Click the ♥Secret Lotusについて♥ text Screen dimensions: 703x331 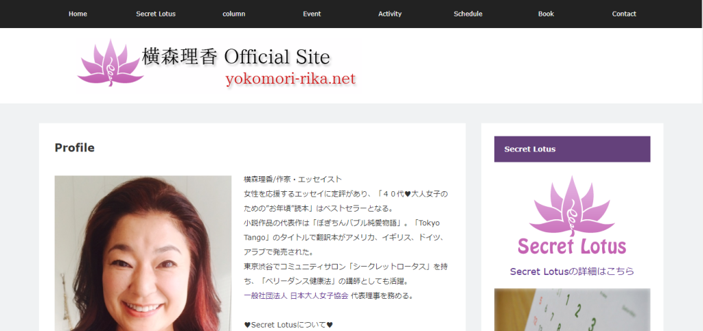[x=288, y=325]
